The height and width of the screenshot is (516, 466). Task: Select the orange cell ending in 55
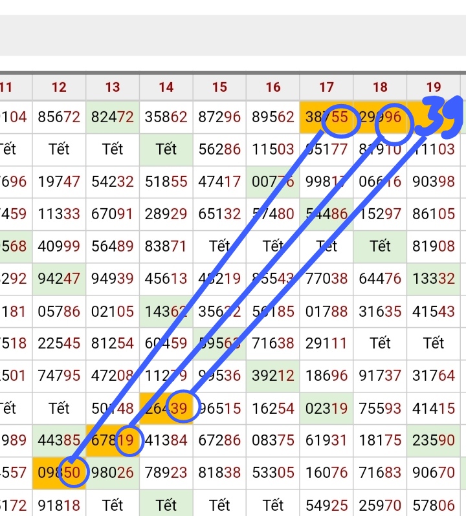(326, 117)
